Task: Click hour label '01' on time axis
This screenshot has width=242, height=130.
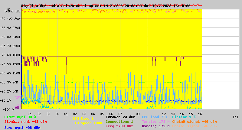Action: click(x=66, y=114)
